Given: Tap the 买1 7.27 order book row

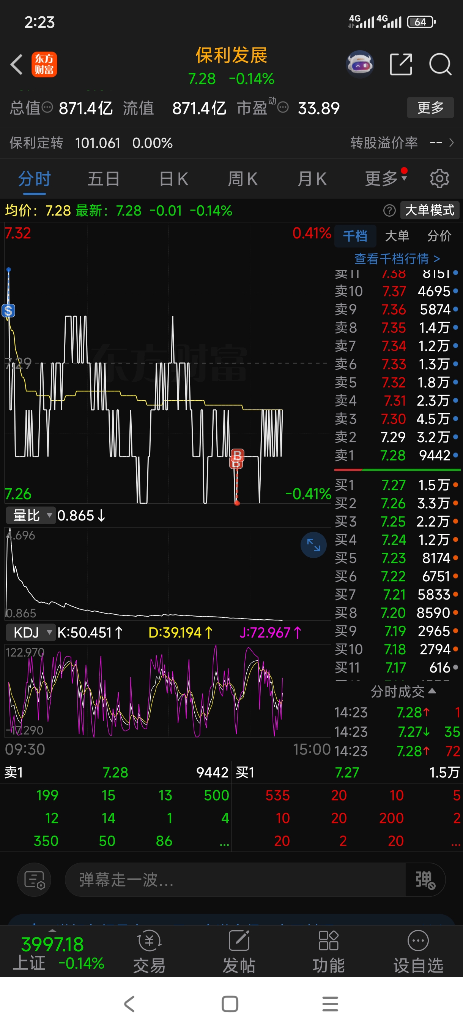Looking at the screenshot, I should [397, 485].
